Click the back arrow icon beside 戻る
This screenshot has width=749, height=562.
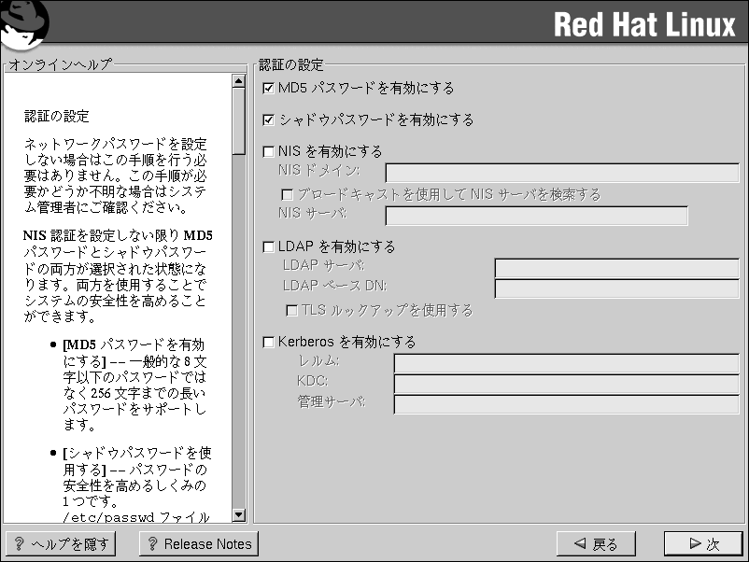coord(580,544)
